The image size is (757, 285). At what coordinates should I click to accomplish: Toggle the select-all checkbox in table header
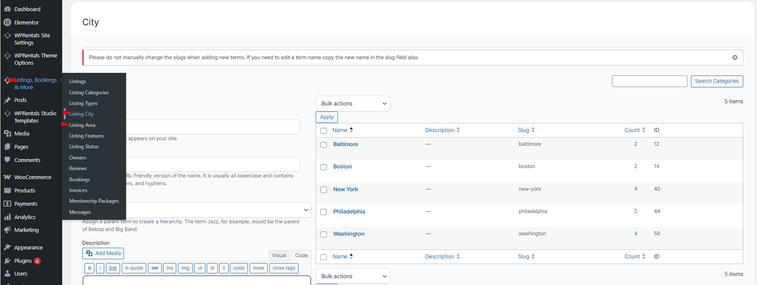(x=324, y=131)
